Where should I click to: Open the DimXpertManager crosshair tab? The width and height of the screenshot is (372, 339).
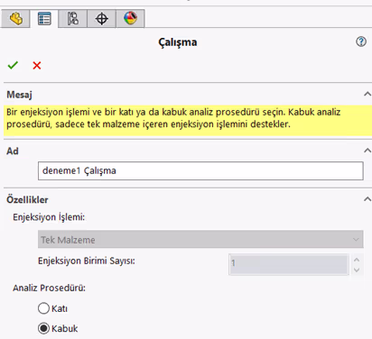(101, 19)
